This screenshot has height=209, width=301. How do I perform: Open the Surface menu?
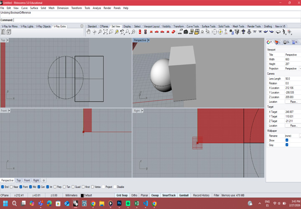tap(34, 8)
